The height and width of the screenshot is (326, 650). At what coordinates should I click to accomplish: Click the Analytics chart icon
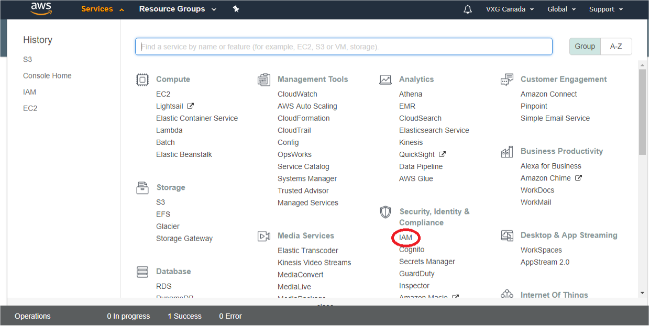[385, 80]
